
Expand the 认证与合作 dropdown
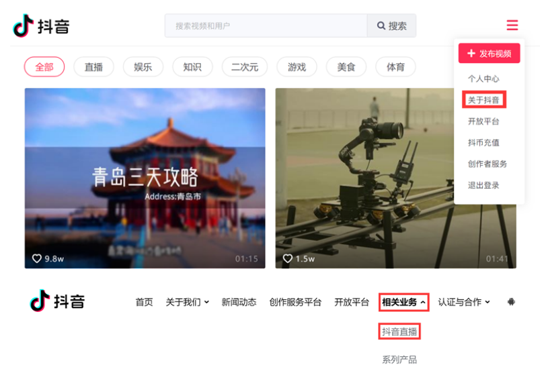pos(464,302)
